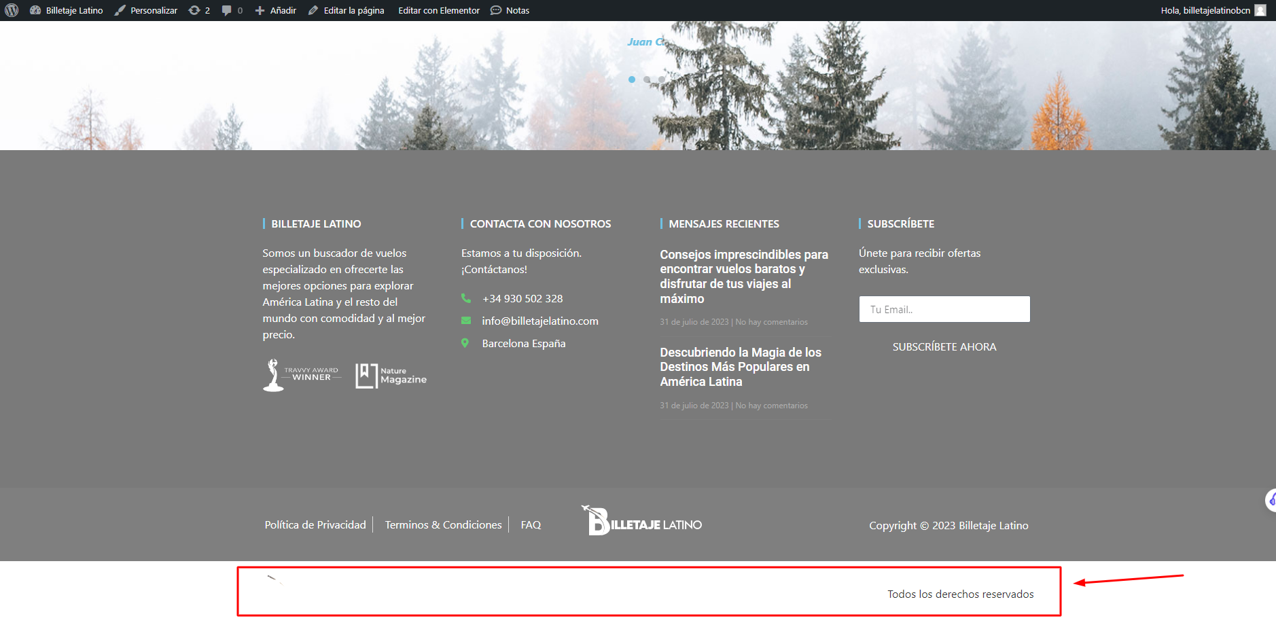Viewport: 1276px width, 625px height.
Task: Focus the Tu Email input field
Action: click(x=944, y=309)
